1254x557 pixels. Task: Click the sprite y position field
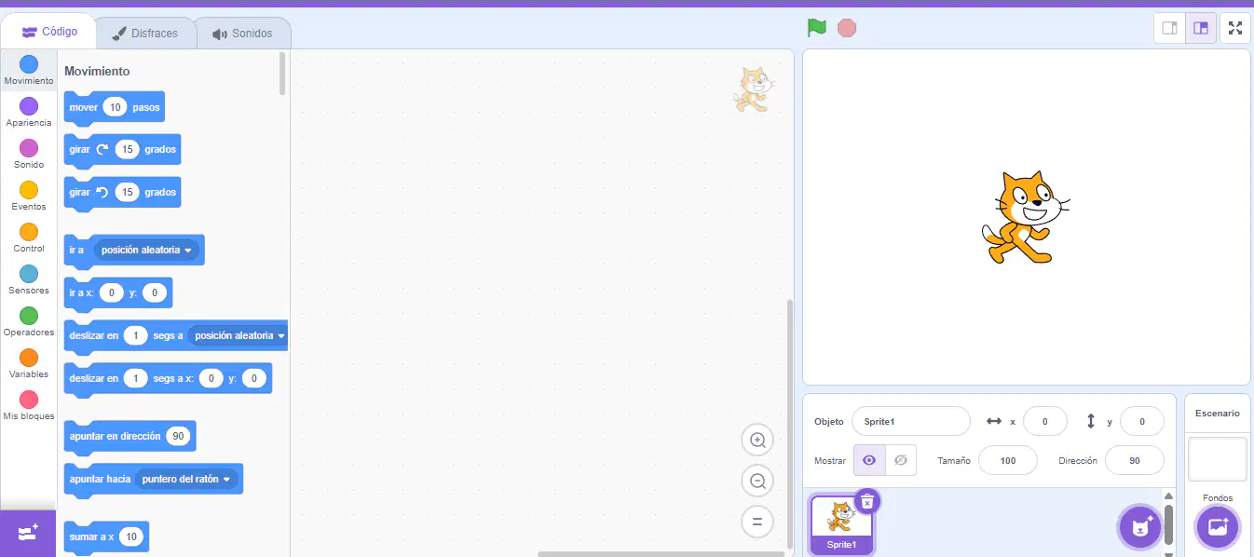(1142, 421)
